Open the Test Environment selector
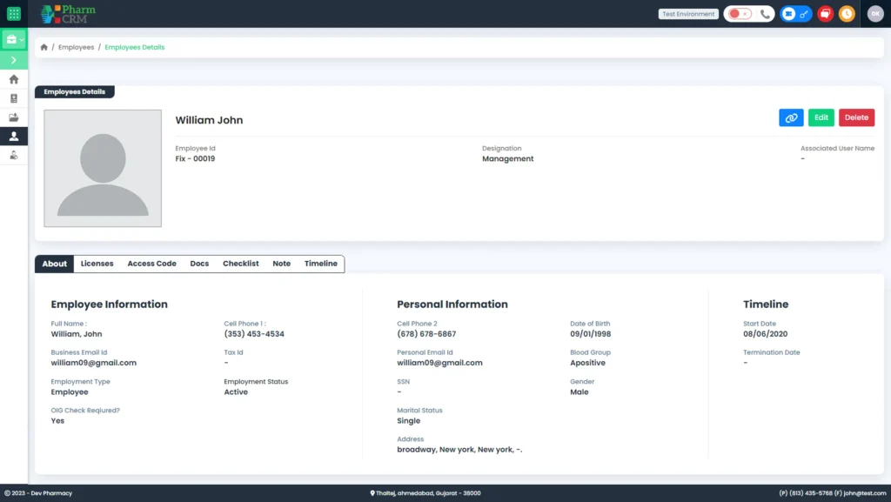Image resolution: width=891 pixels, height=502 pixels. pyautogui.click(x=688, y=13)
